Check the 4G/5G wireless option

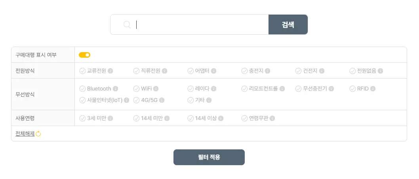[136, 100]
